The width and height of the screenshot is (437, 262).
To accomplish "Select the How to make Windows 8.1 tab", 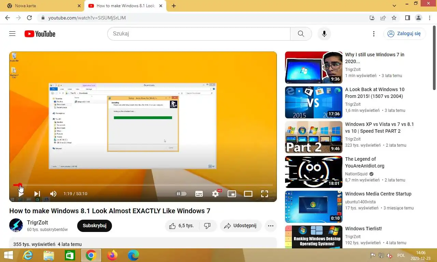I will [125, 6].
